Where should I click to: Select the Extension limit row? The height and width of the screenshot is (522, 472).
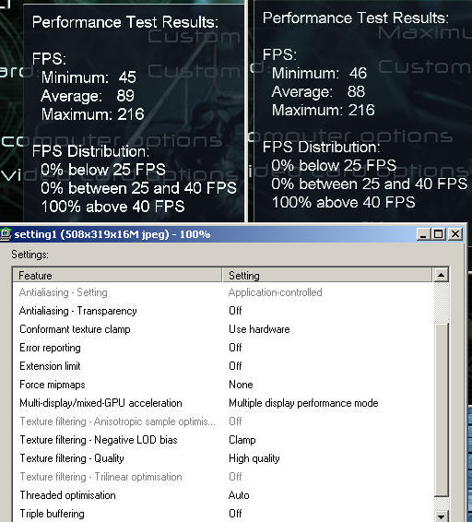pos(223,366)
